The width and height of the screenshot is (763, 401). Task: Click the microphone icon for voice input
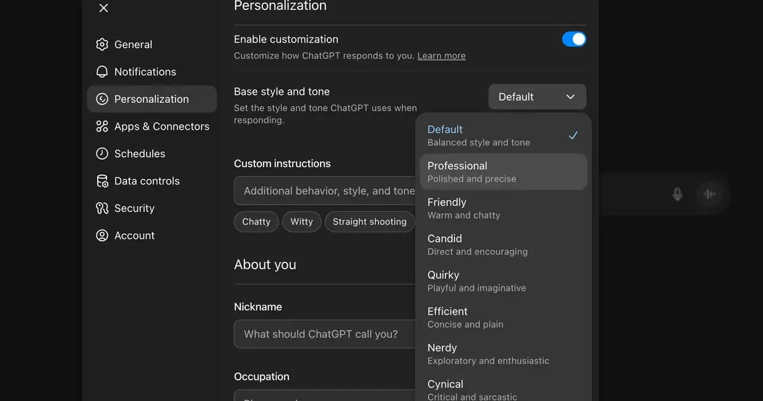677,193
